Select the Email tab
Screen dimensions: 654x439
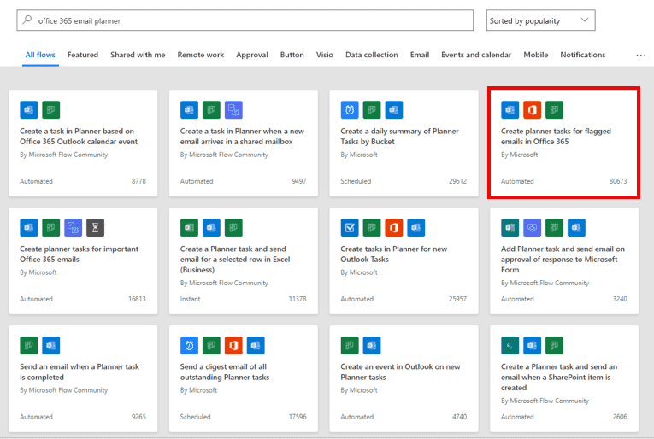[420, 55]
